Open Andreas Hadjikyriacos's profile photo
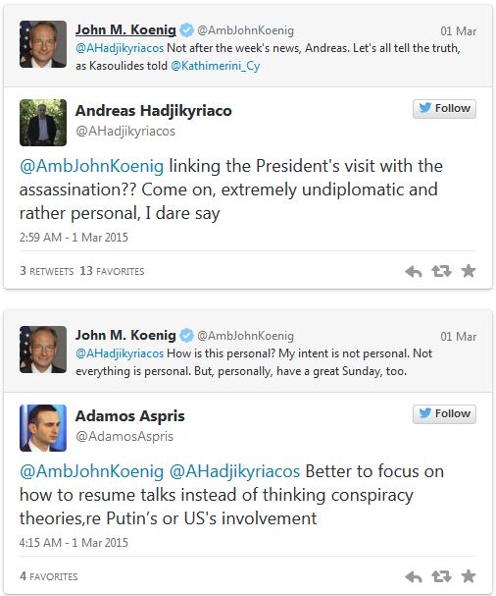This screenshot has height=596, width=496. click(x=43, y=123)
